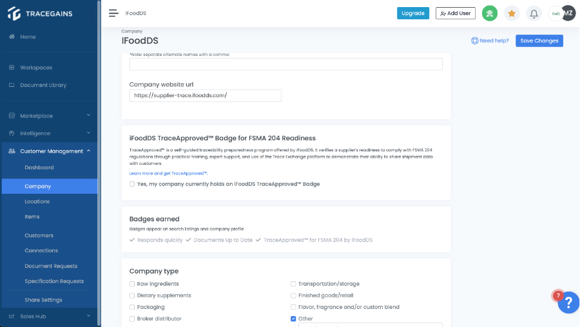The height and width of the screenshot is (327, 580).
Task: Click the hamburger menu icon
Action: click(x=113, y=13)
